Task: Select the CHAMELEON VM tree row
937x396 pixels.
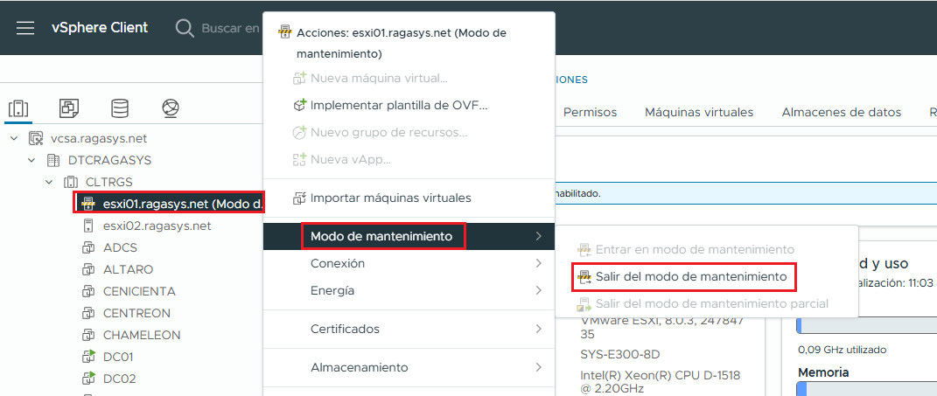Action: 142,335
